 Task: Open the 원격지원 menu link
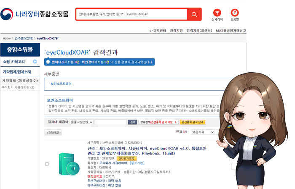click(x=176, y=31)
